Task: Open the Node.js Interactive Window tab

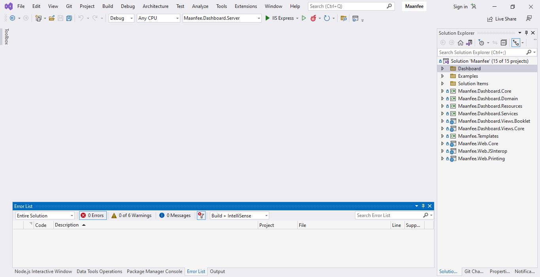Action: (x=43, y=271)
